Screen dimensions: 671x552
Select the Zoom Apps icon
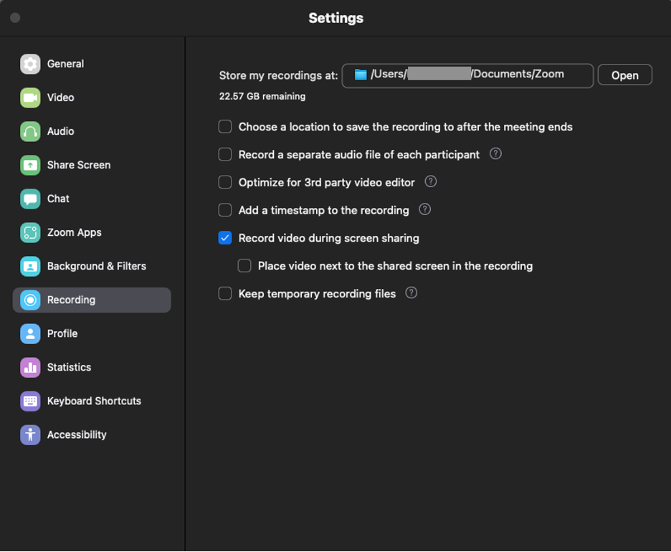coord(30,232)
